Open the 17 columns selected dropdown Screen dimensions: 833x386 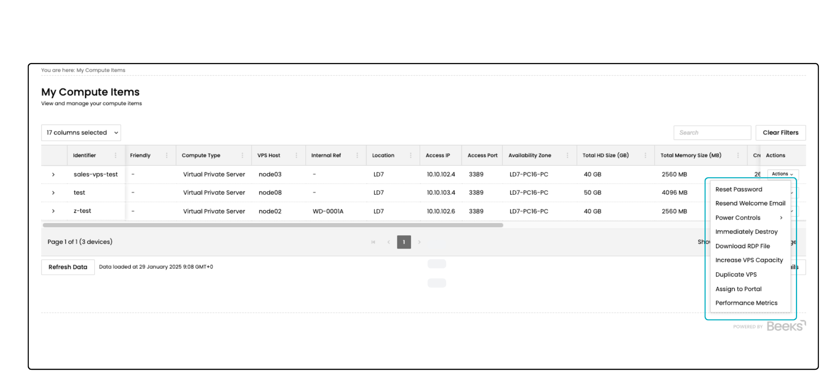click(x=81, y=133)
